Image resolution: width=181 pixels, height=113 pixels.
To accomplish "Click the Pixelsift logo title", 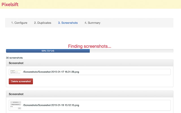I will 10,5.
